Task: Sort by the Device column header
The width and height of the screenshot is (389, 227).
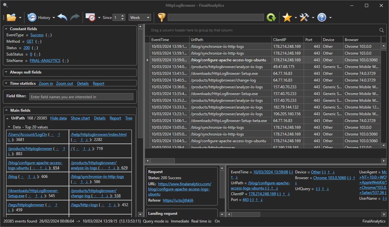Action: [x=332, y=40]
